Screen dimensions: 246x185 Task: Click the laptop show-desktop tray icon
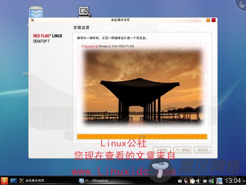[x=219, y=181]
